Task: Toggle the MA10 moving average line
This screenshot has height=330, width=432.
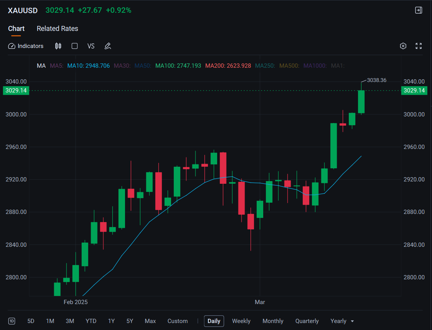Action: (88, 66)
